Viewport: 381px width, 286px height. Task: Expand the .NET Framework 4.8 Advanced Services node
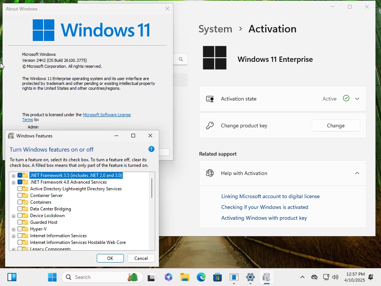click(14, 182)
